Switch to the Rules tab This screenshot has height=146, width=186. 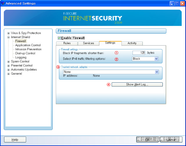[x=67, y=43]
